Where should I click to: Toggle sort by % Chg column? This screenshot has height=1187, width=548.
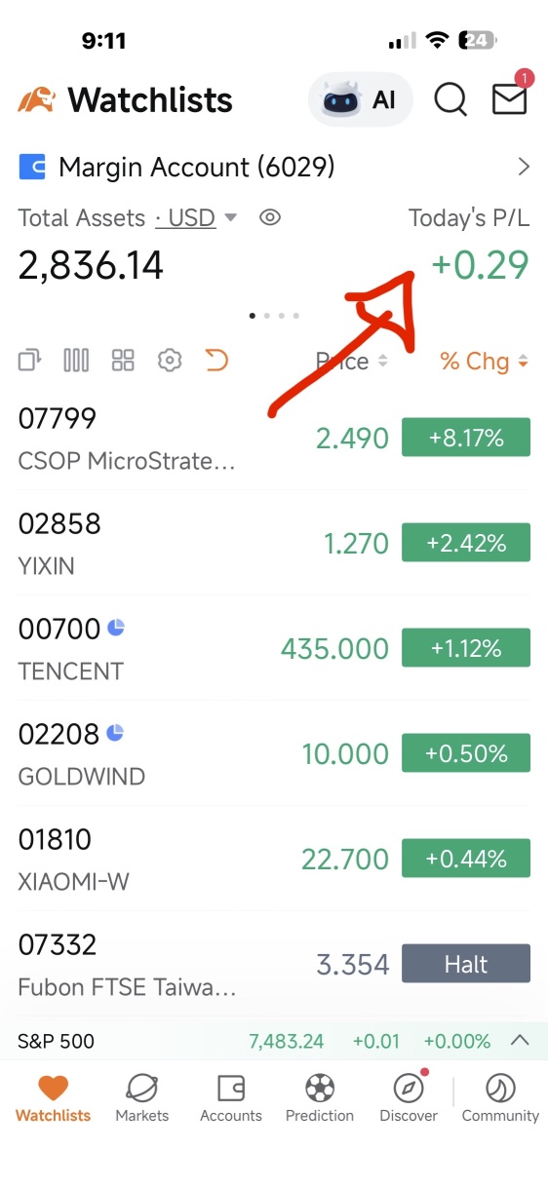tap(484, 362)
